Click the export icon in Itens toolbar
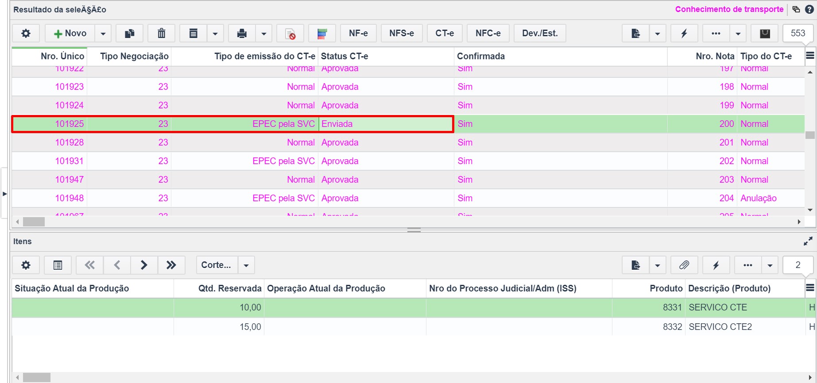 (635, 265)
